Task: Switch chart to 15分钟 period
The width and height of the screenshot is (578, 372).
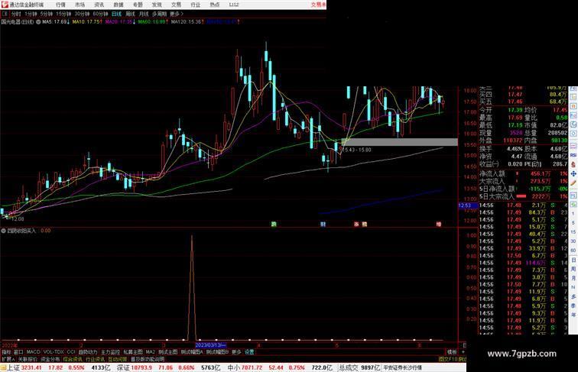Action: point(63,14)
